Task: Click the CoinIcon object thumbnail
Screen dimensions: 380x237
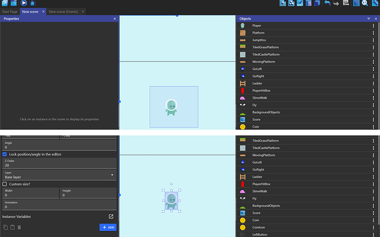Action: (x=242, y=227)
